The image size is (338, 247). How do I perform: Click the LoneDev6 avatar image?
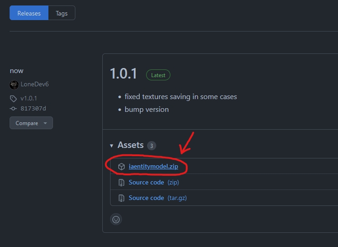(x=14, y=84)
